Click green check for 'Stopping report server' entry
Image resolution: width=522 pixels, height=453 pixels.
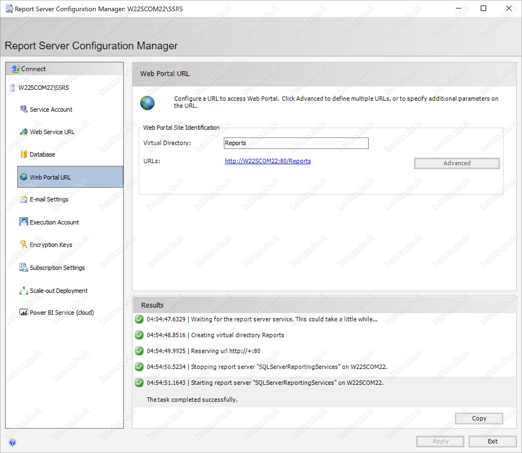coord(139,367)
